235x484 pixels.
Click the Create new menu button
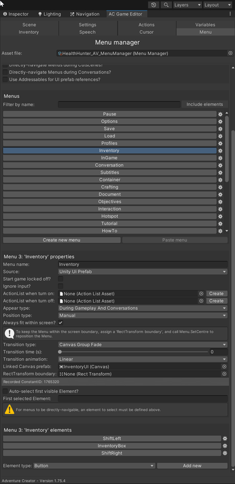[x=62, y=240]
